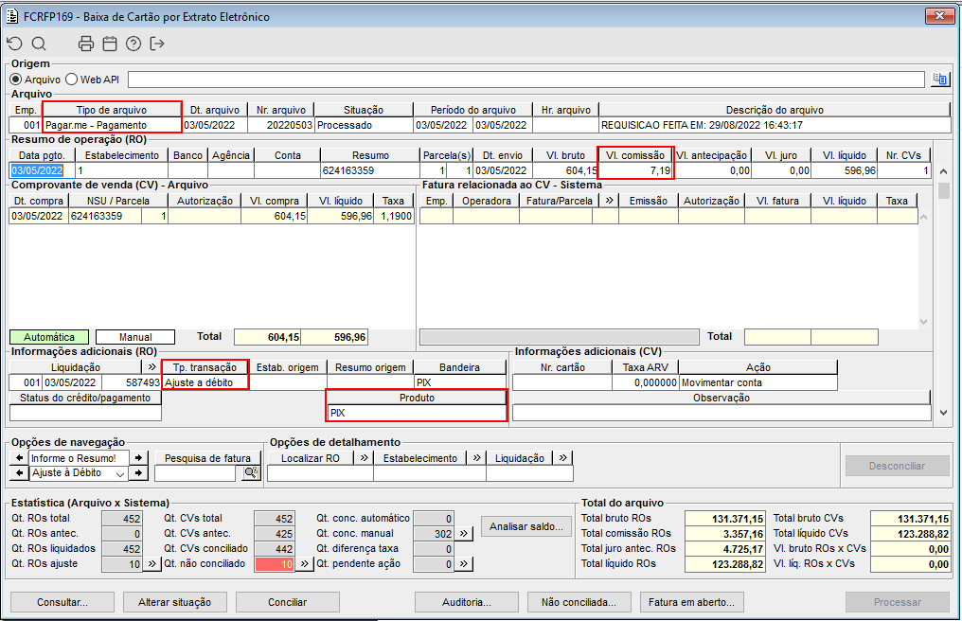Click » button beside Localizar RO
The height and width of the screenshot is (621, 962).
click(365, 458)
